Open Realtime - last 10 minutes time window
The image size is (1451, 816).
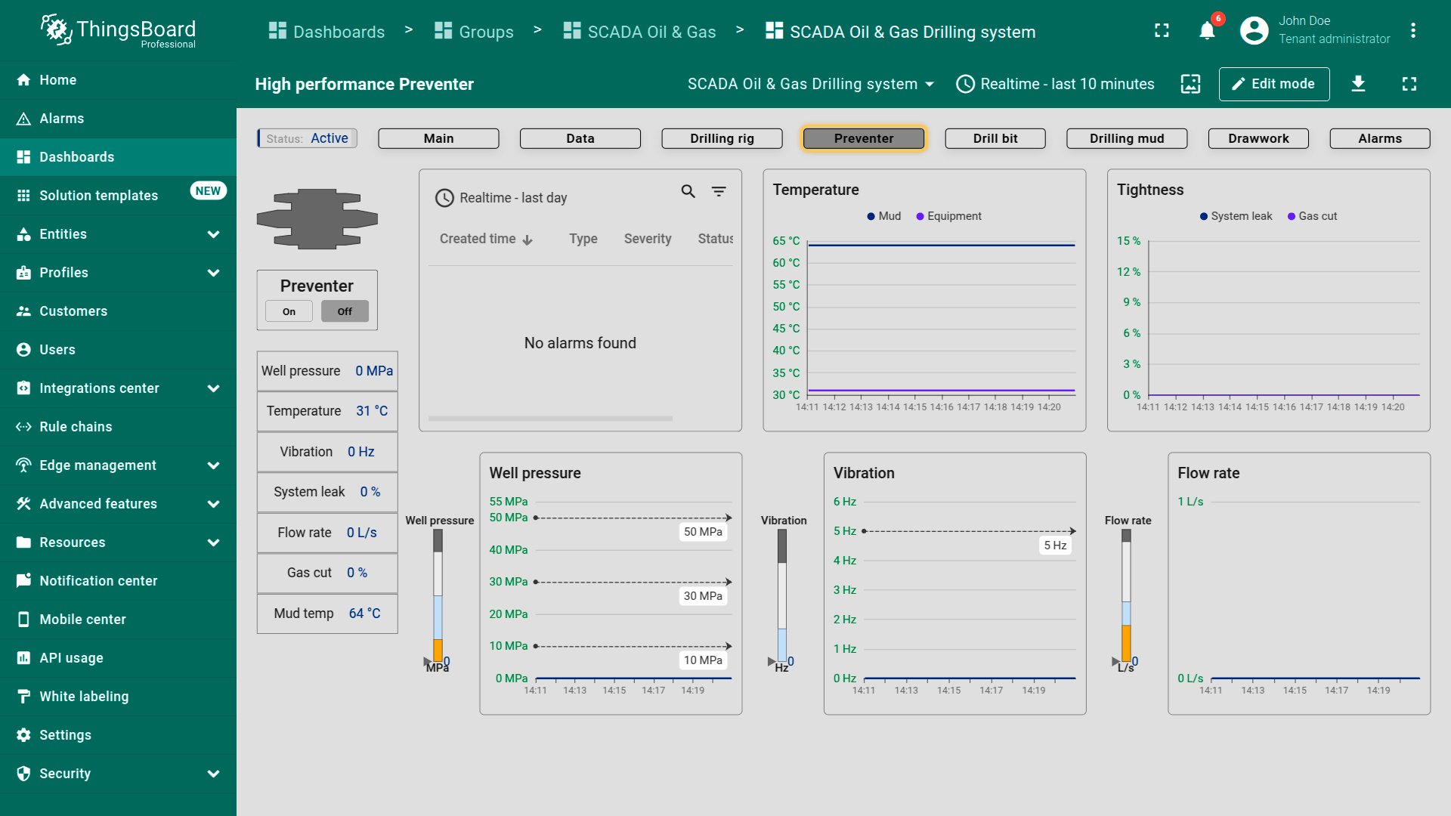click(1055, 84)
